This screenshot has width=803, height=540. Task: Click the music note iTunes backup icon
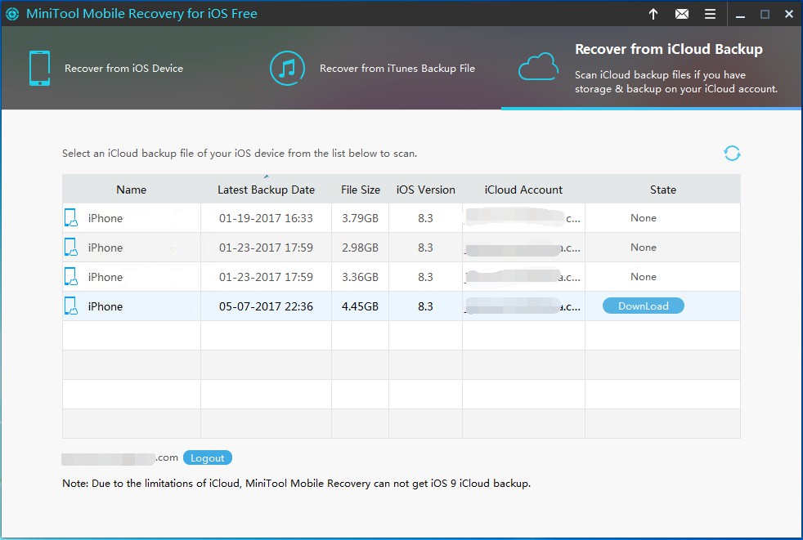click(x=287, y=68)
